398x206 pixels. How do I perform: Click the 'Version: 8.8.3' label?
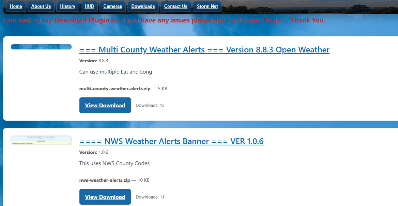pos(94,61)
